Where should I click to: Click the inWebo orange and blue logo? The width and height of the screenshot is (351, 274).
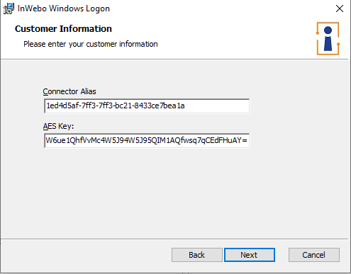(x=328, y=38)
